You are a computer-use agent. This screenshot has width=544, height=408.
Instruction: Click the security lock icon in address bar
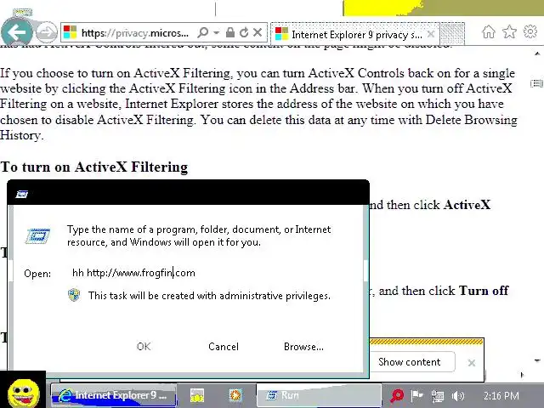pyautogui.click(x=229, y=32)
